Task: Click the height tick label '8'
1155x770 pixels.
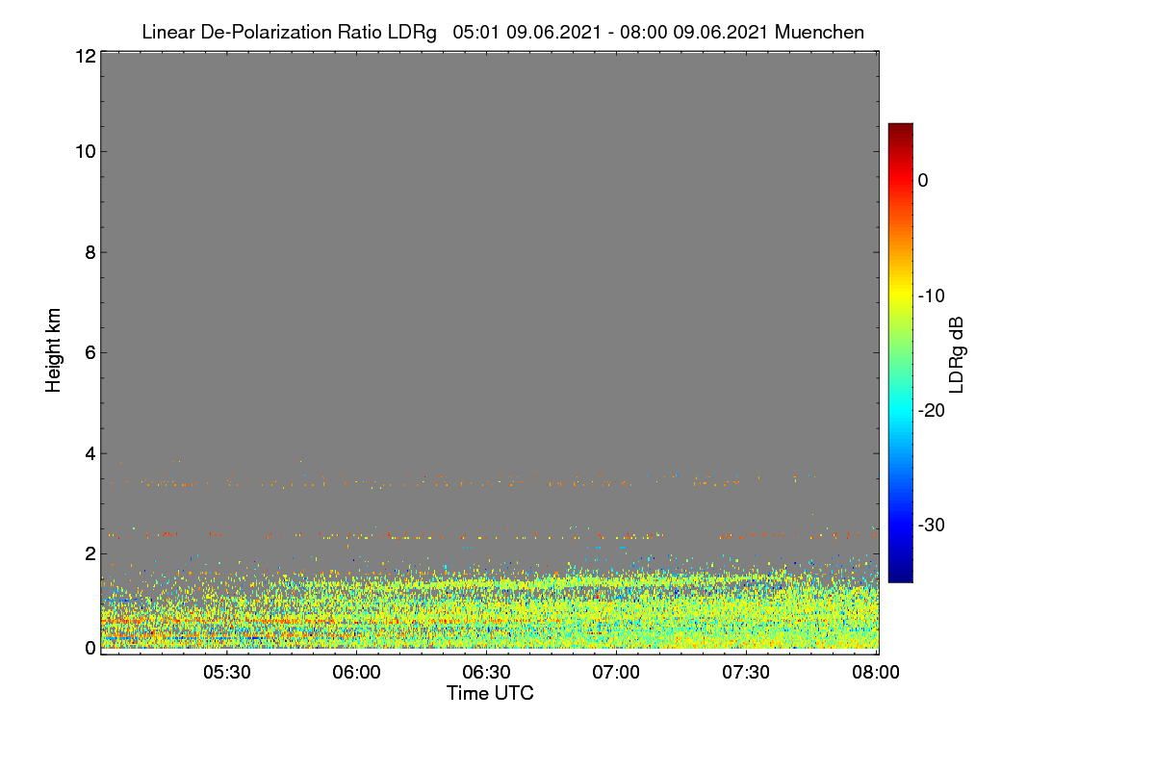Action: [89, 252]
